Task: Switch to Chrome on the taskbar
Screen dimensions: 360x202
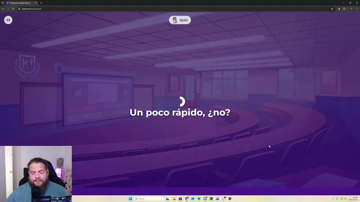Action: pyautogui.click(x=186, y=199)
